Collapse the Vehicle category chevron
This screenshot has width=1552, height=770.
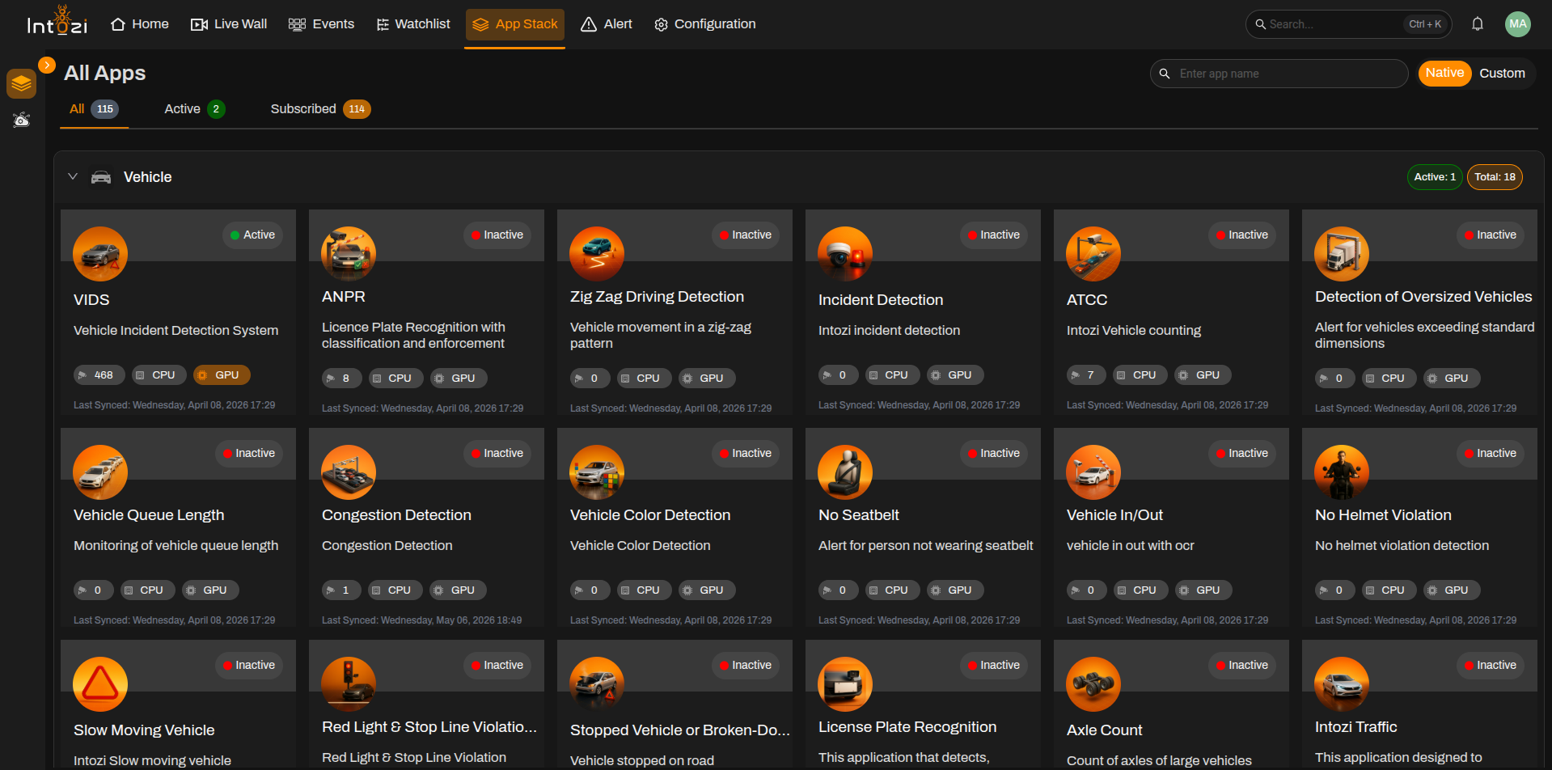tap(73, 176)
